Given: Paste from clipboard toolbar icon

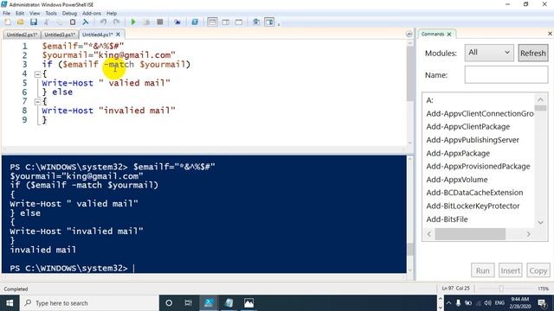Looking at the screenshot, I should [x=73, y=22].
